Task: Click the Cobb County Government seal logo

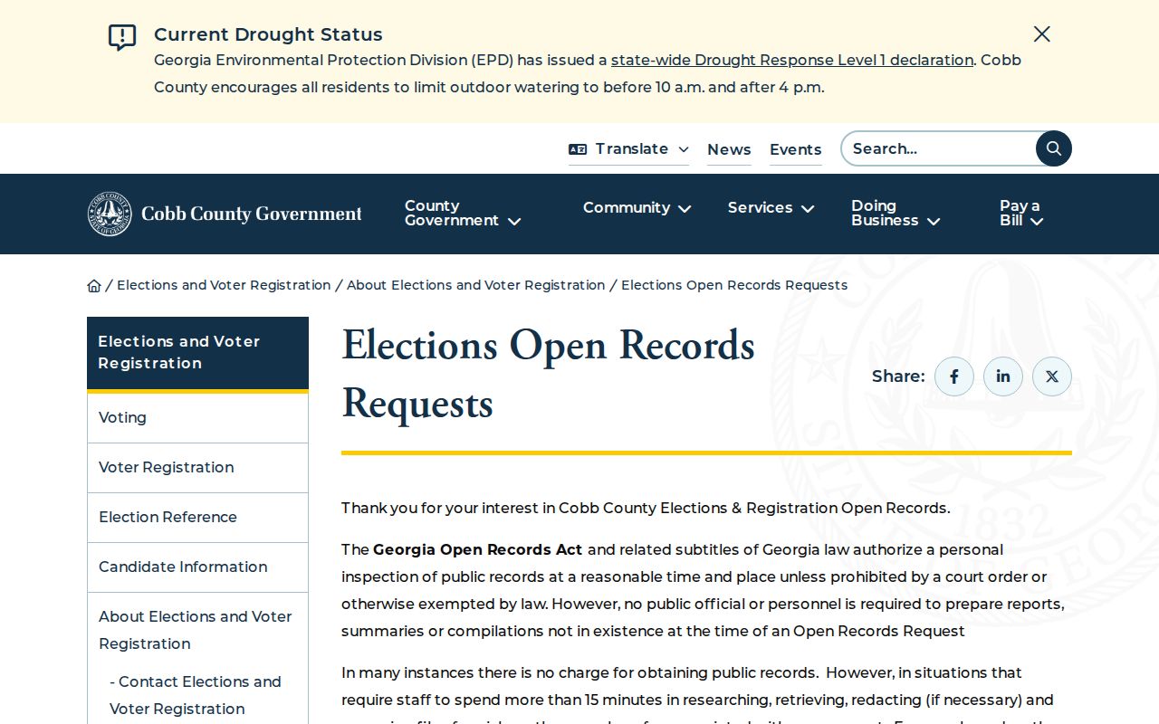Action: pos(225,214)
